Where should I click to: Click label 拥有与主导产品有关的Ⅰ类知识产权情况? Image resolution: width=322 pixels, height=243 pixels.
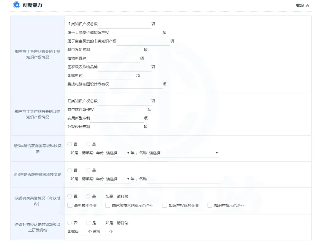pyautogui.click(x=38, y=54)
